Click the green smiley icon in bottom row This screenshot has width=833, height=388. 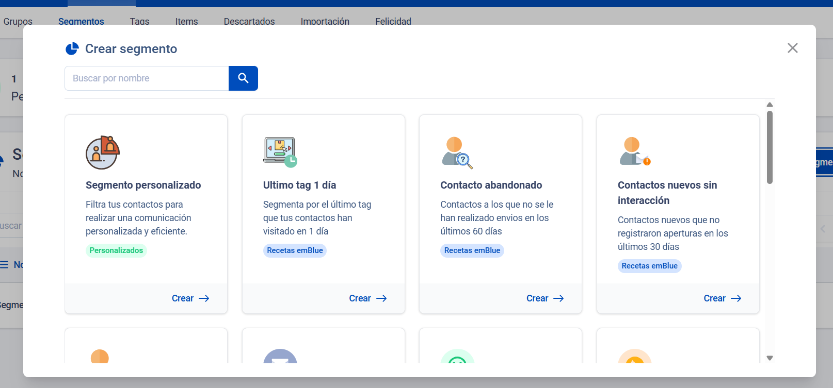coord(457,357)
